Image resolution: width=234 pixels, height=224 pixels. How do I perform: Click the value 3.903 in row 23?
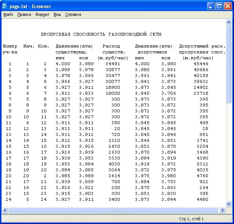(x=86, y=193)
